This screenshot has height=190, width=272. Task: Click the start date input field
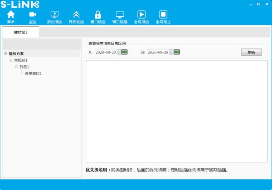[x=105, y=52]
